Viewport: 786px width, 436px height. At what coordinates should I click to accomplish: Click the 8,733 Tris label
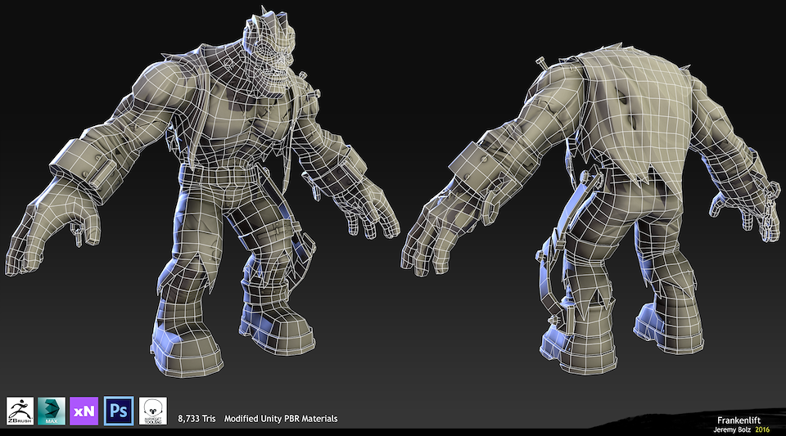click(x=197, y=419)
